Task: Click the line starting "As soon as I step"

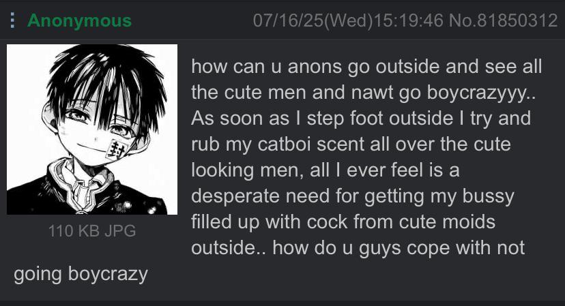Action: (361, 119)
